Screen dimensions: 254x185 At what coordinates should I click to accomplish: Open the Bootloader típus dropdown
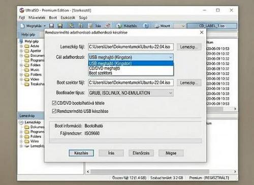[131, 93]
